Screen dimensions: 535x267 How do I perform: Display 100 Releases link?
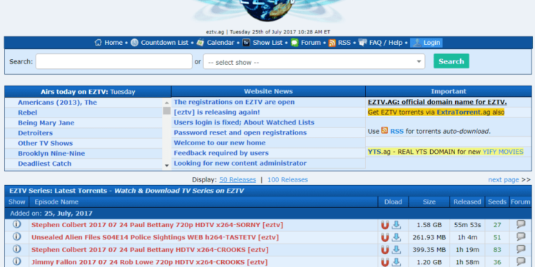point(287,179)
